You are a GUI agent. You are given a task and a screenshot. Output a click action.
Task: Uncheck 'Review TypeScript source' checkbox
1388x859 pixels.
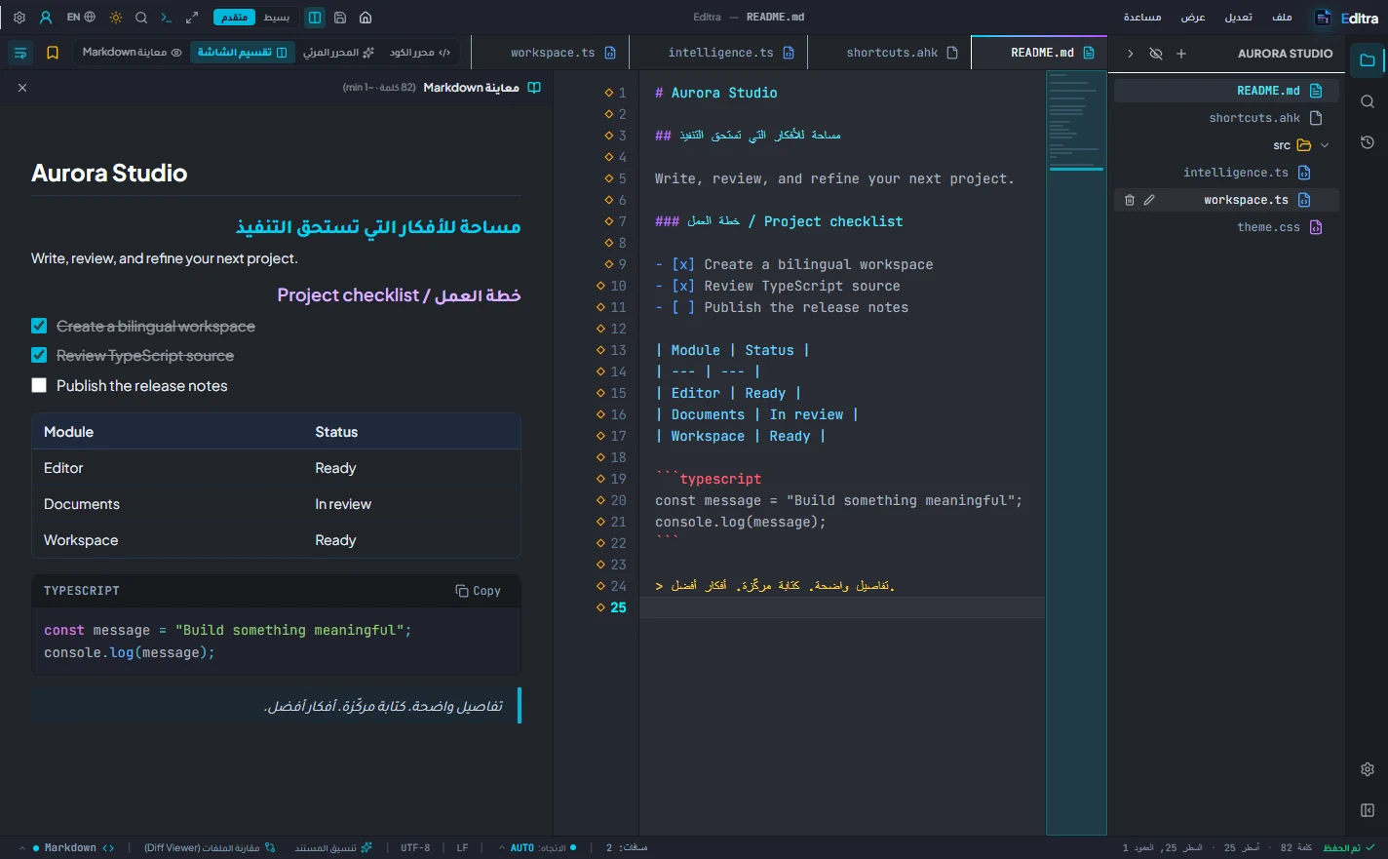pyautogui.click(x=39, y=355)
